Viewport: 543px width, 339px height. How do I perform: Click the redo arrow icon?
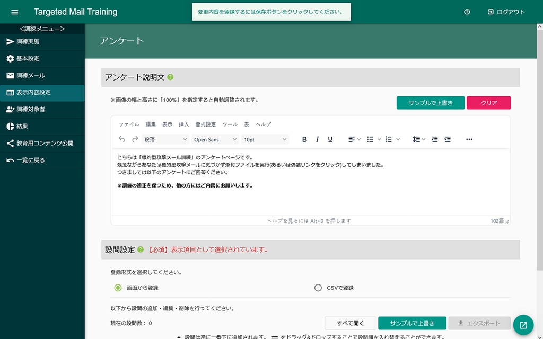pyautogui.click(x=135, y=139)
